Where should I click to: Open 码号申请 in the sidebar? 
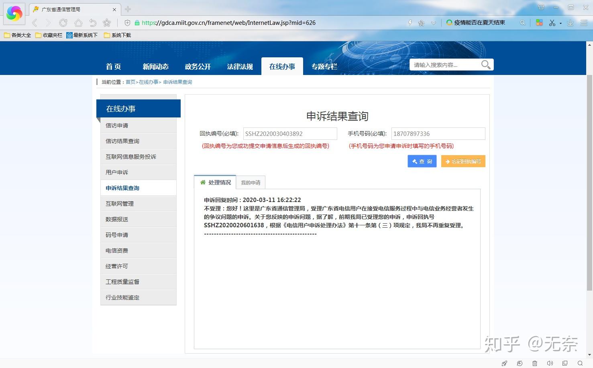pos(139,235)
